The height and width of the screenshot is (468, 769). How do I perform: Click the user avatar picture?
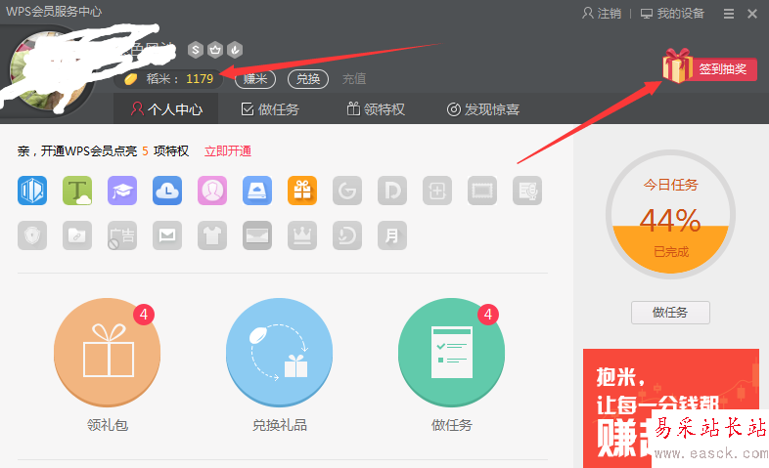pos(49,71)
